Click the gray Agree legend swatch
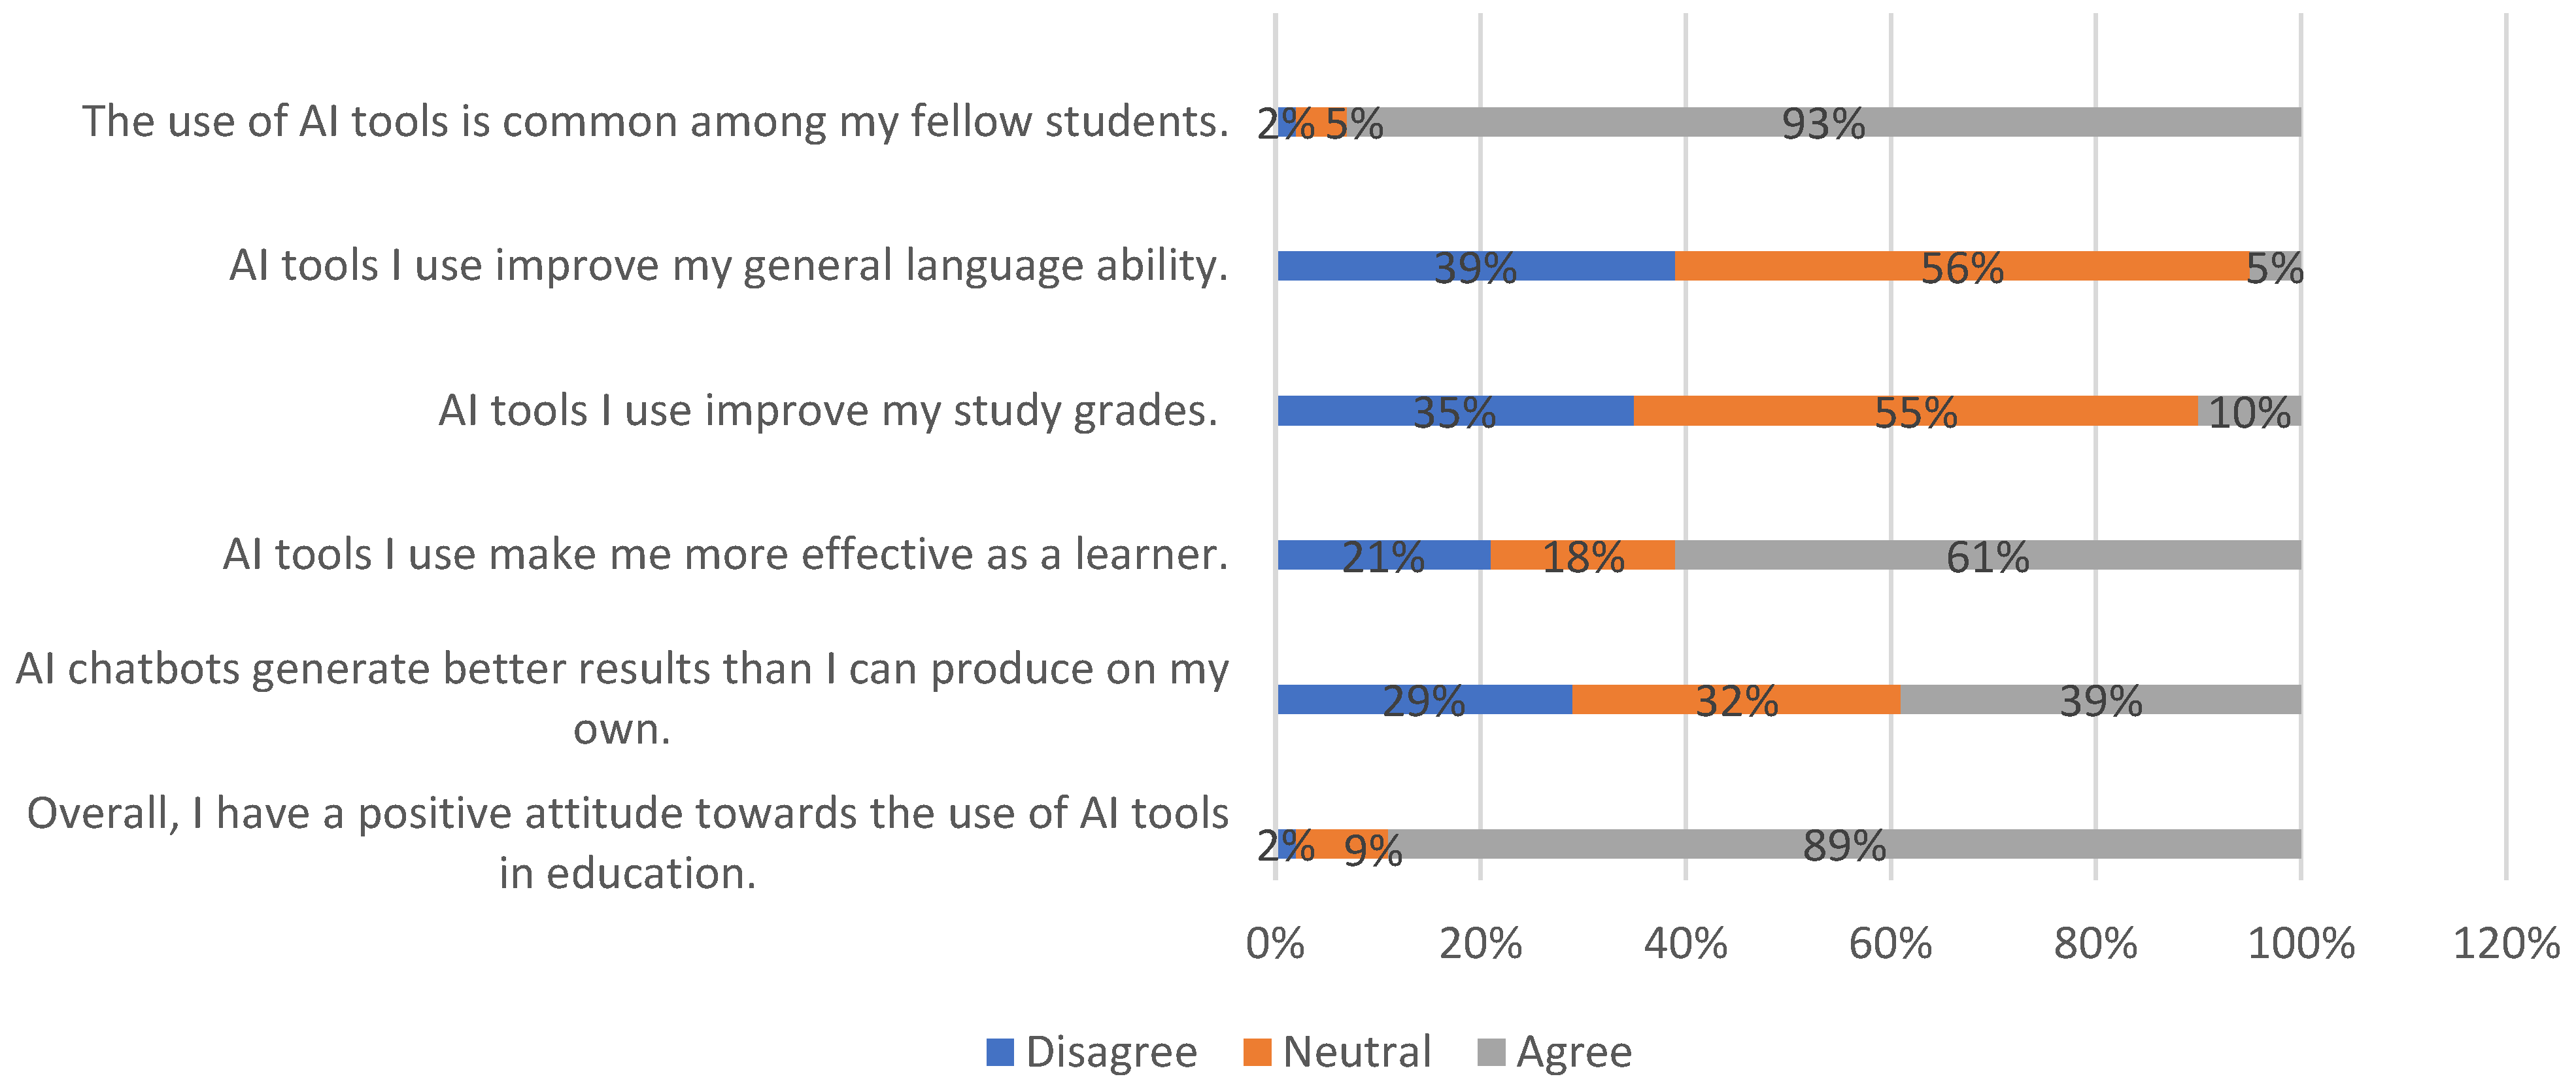Image resolution: width=2576 pixels, height=1083 pixels. point(1490,1052)
